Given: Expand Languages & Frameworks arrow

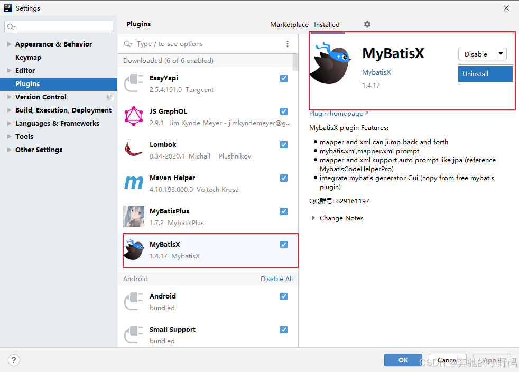Looking at the screenshot, I should pos(10,124).
